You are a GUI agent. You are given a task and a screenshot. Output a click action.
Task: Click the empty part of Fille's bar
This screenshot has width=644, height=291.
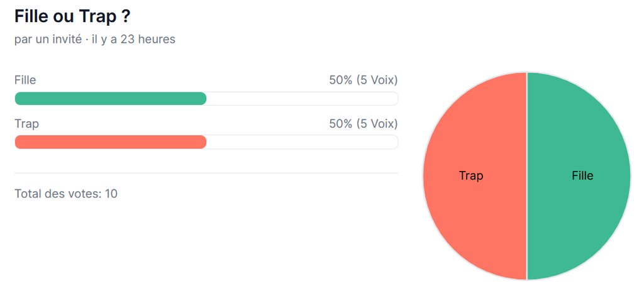point(302,99)
